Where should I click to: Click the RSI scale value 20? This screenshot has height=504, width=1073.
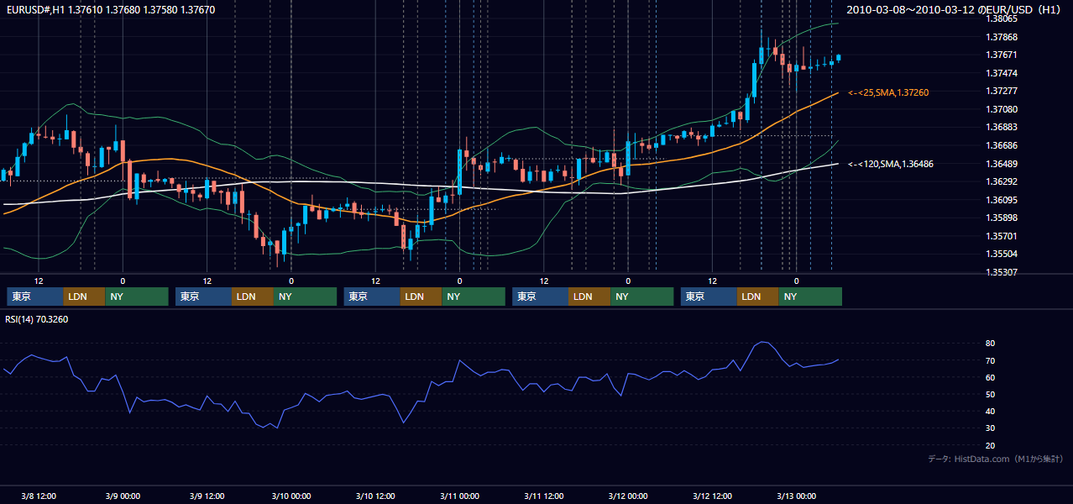click(990, 445)
